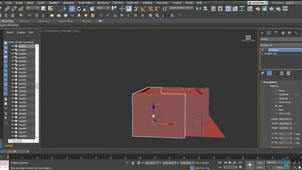Image resolution: width=302 pixels, height=170 pixels.
Task: Switch to Object Paint ribbon tab
Action: tap(66, 21)
